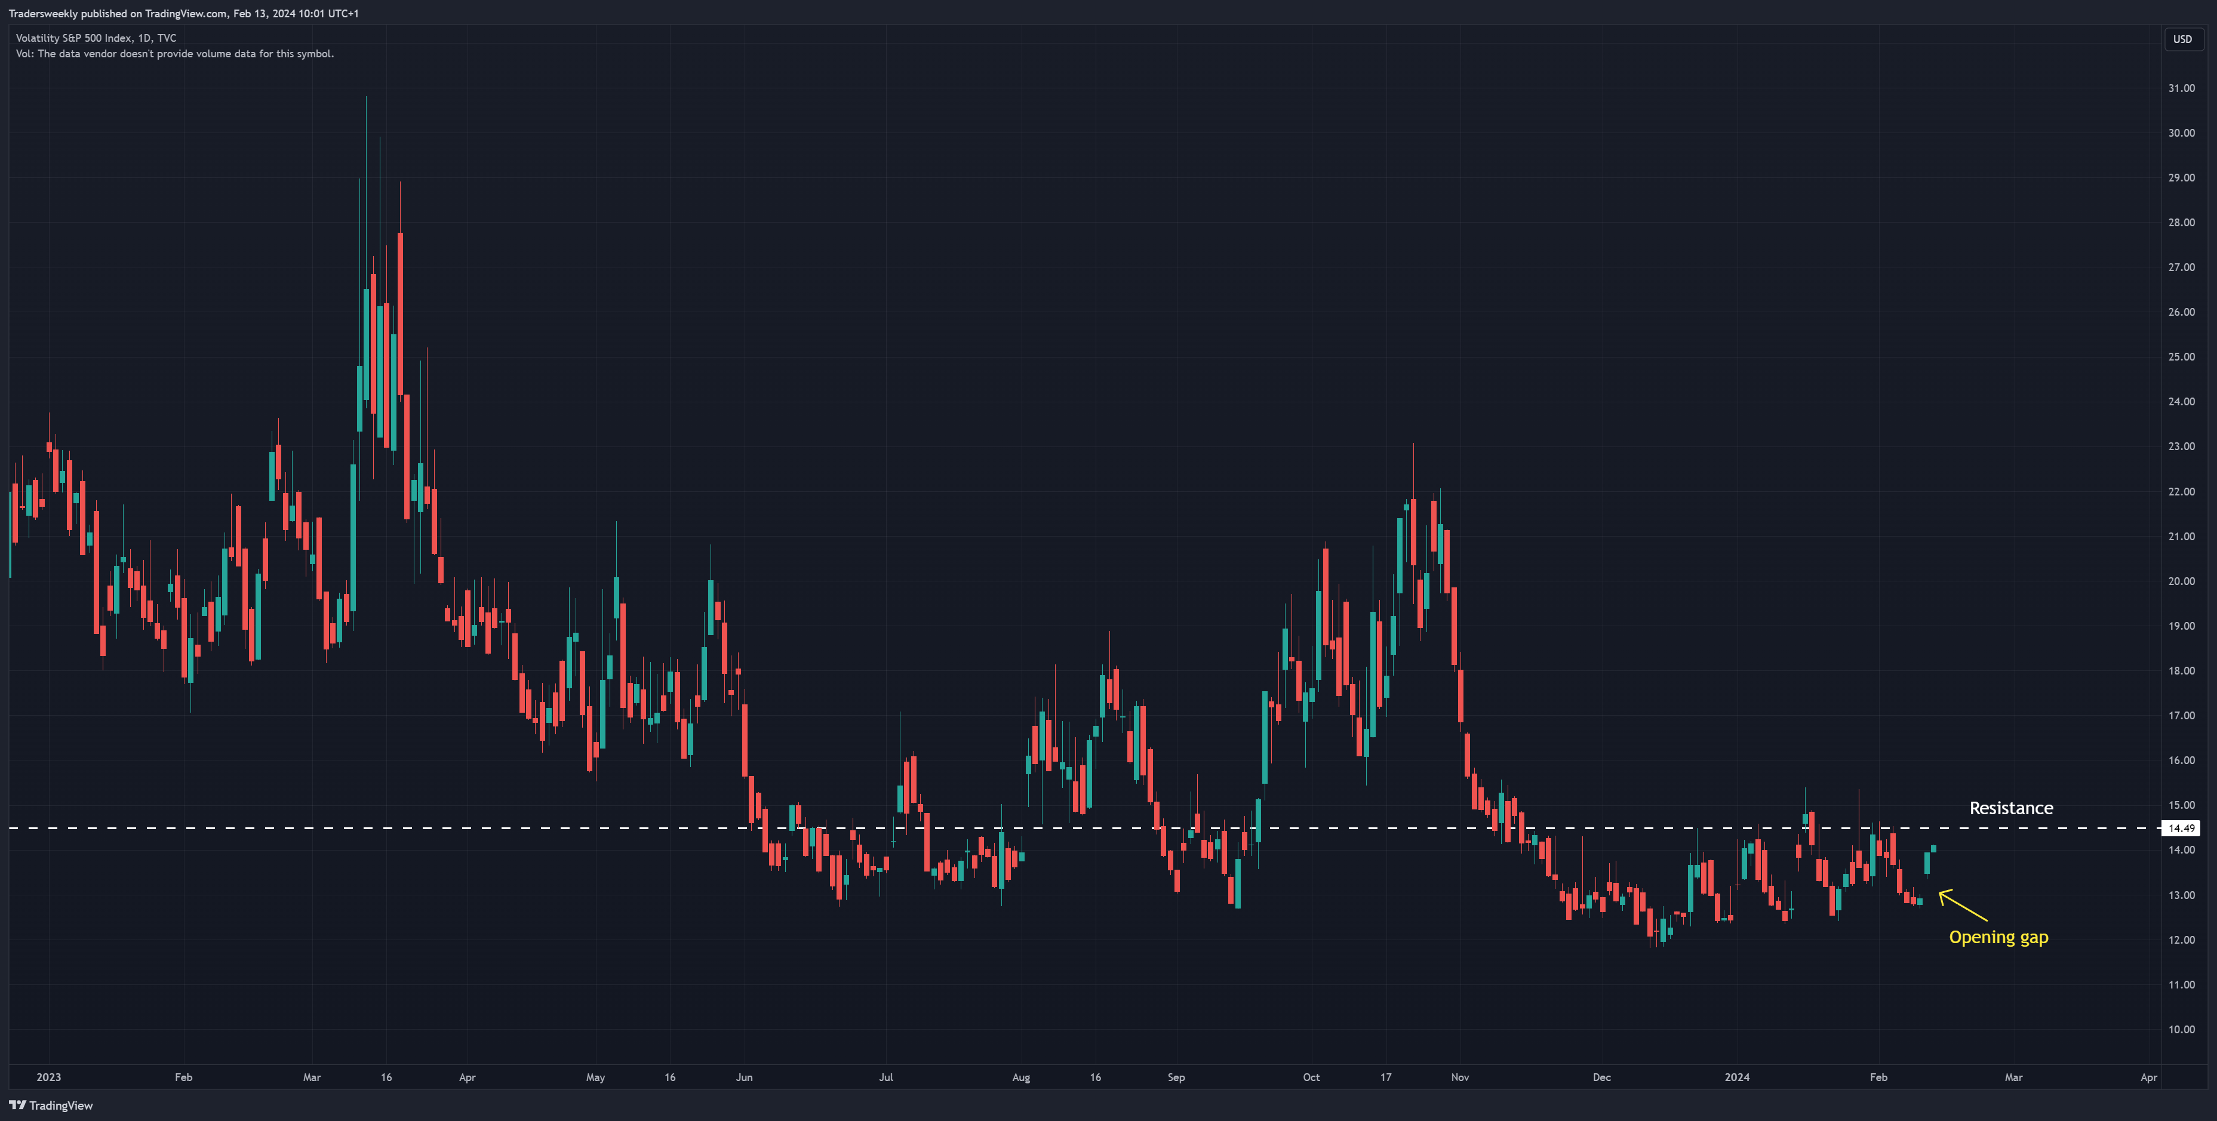Click the Aug time axis label

[1020, 1077]
